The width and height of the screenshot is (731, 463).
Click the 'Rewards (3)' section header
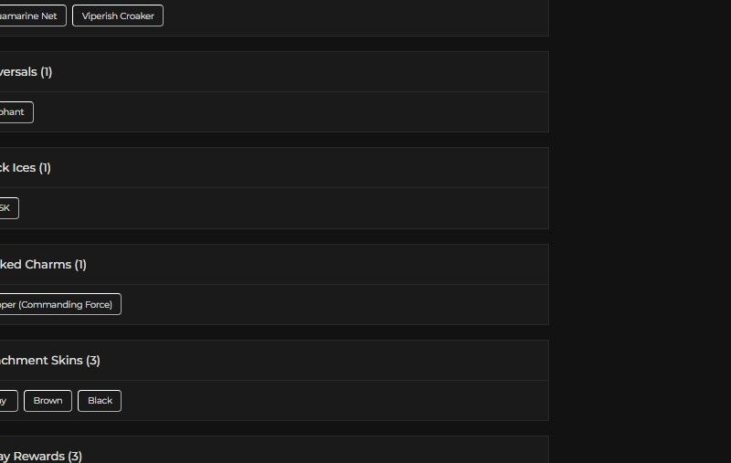point(41,456)
